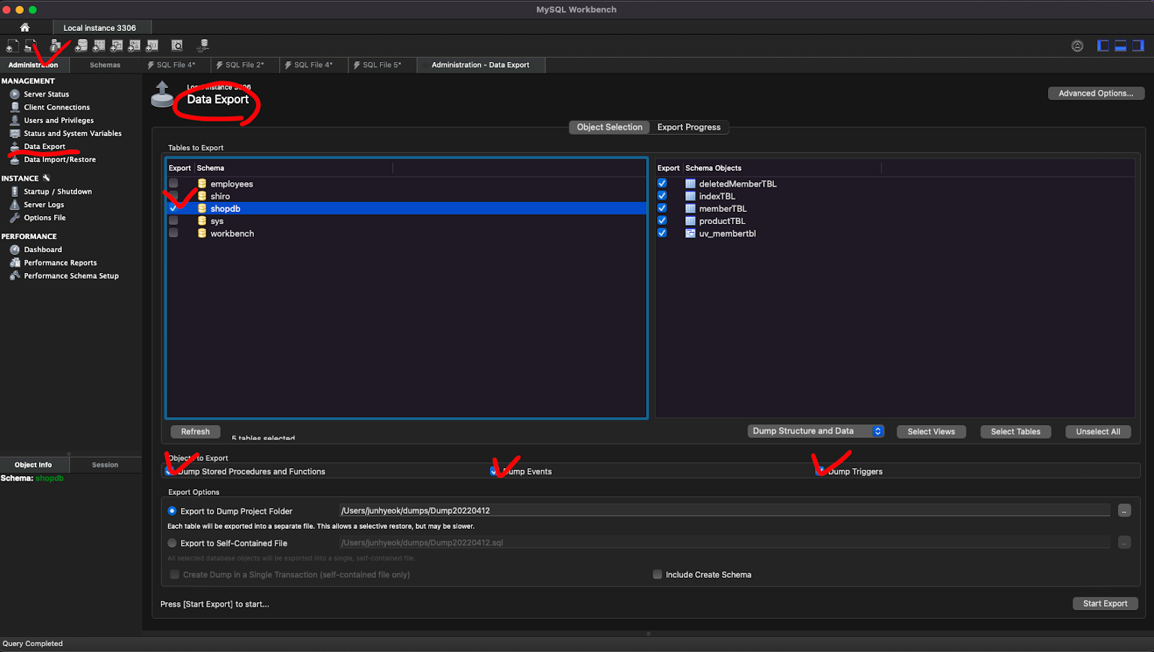Image resolution: width=1154 pixels, height=652 pixels.
Task: Reconnect to DBMS toolbar icon
Action: [203, 45]
